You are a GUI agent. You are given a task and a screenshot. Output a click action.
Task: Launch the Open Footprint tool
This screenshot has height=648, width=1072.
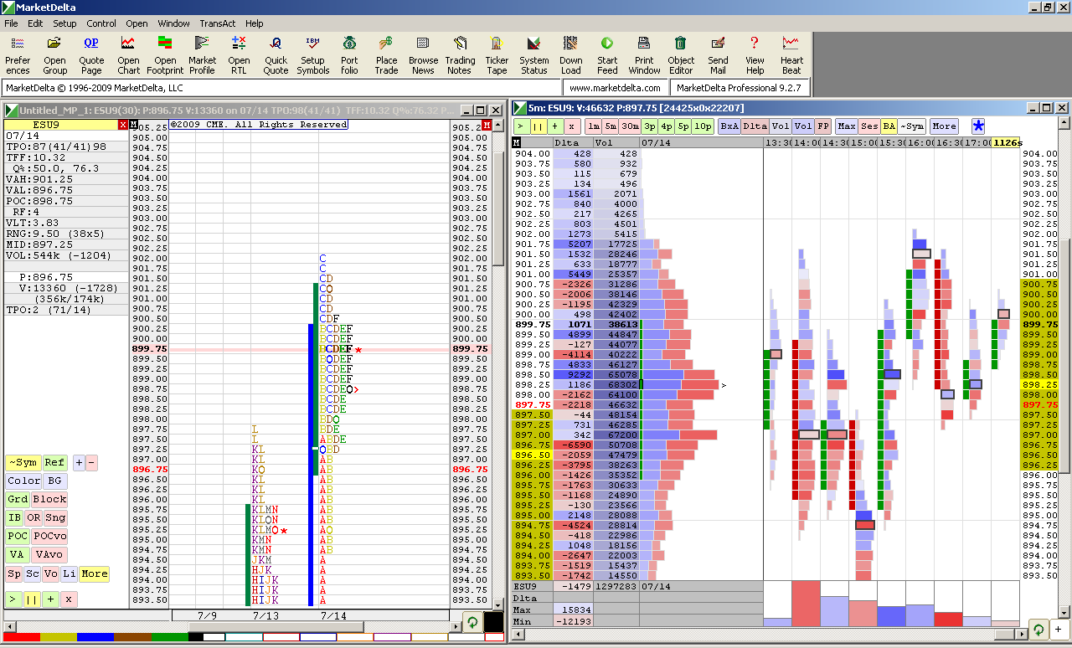pos(165,54)
